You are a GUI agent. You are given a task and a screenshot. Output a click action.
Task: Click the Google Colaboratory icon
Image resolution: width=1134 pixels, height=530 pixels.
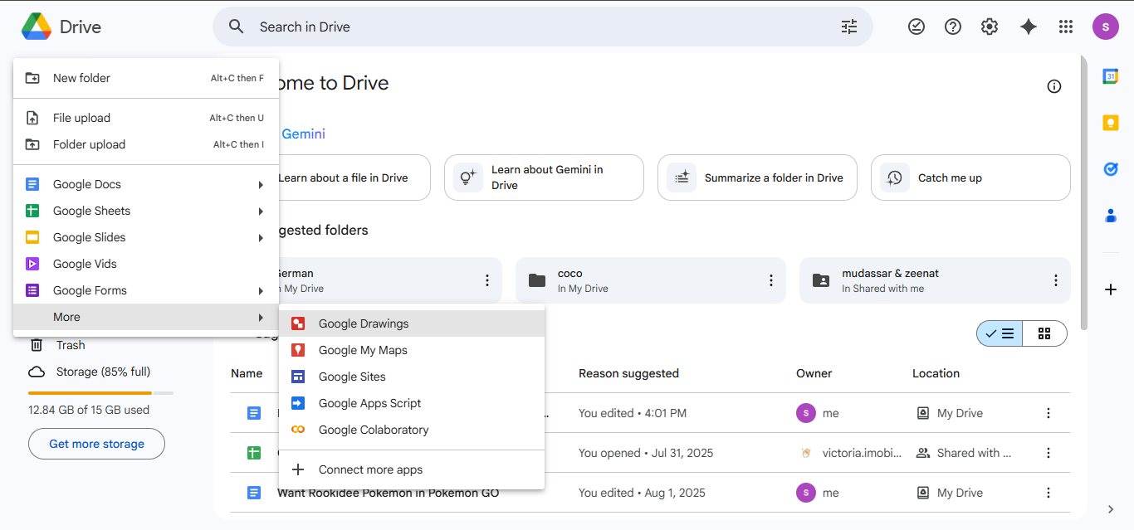[x=298, y=430]
